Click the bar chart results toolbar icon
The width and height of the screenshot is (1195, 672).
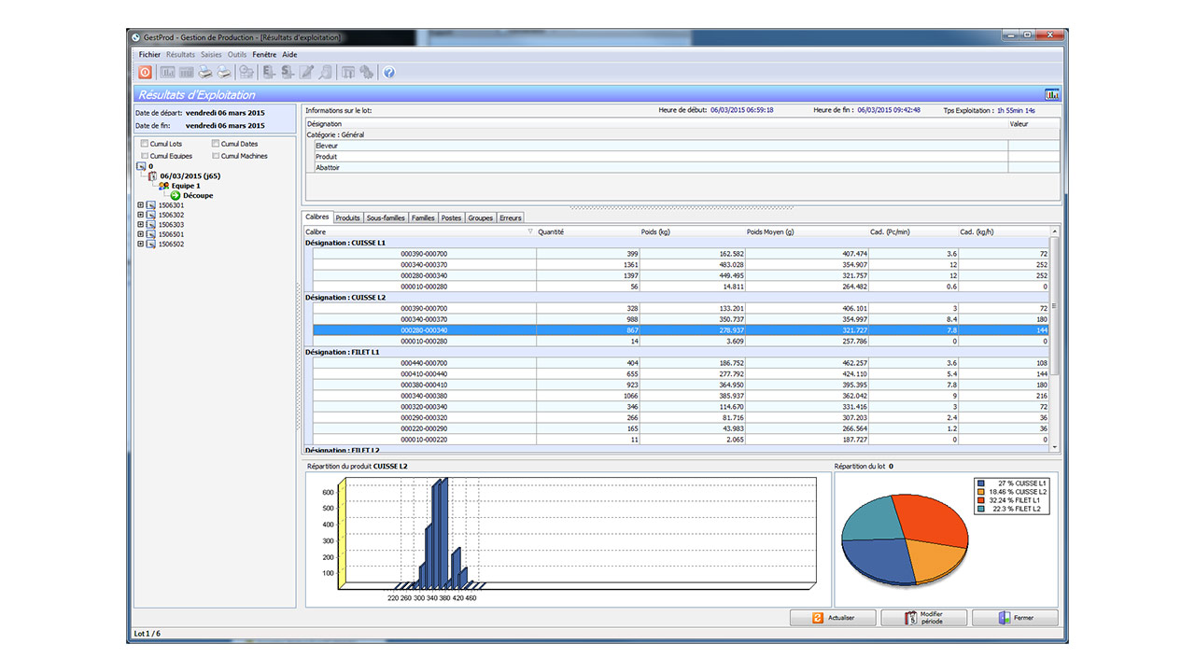coord(167,72)
